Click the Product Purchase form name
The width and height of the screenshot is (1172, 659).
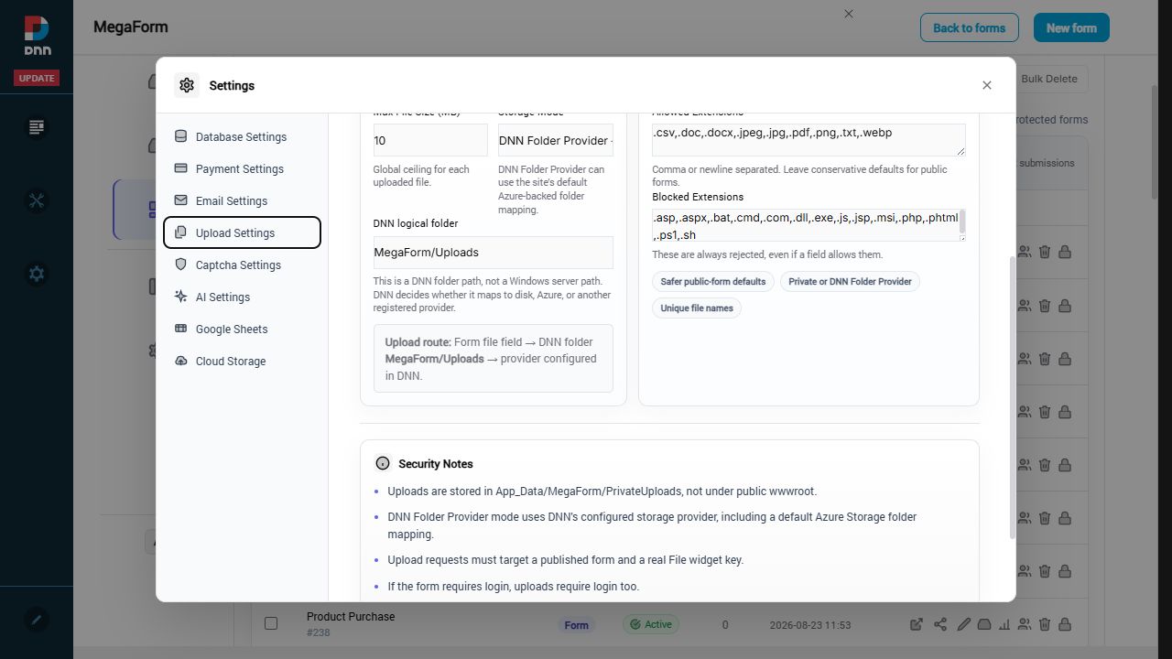tap(351, 617)
